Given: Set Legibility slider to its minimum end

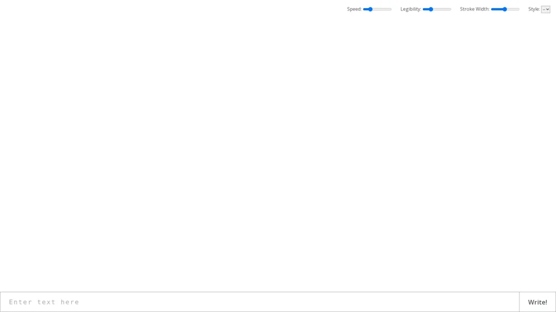Looking at the screenshot, I should 423,9.
